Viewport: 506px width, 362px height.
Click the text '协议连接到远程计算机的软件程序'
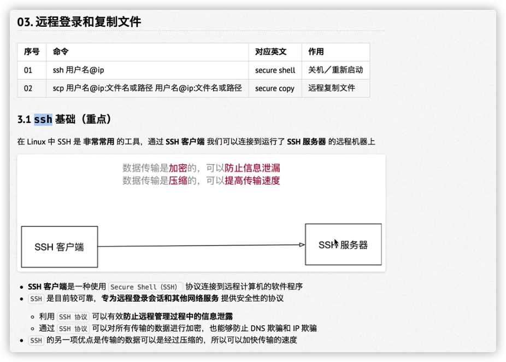click(x=244, y=287)
